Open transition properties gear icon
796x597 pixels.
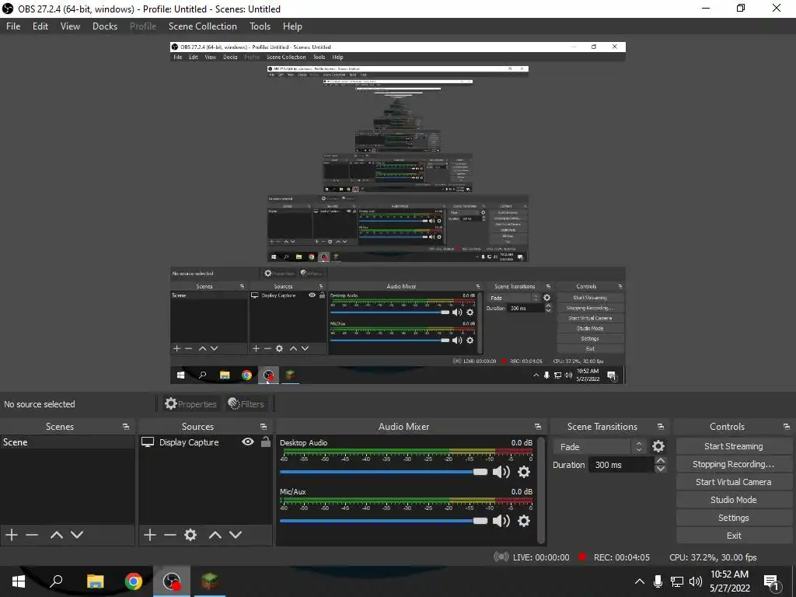658,446
